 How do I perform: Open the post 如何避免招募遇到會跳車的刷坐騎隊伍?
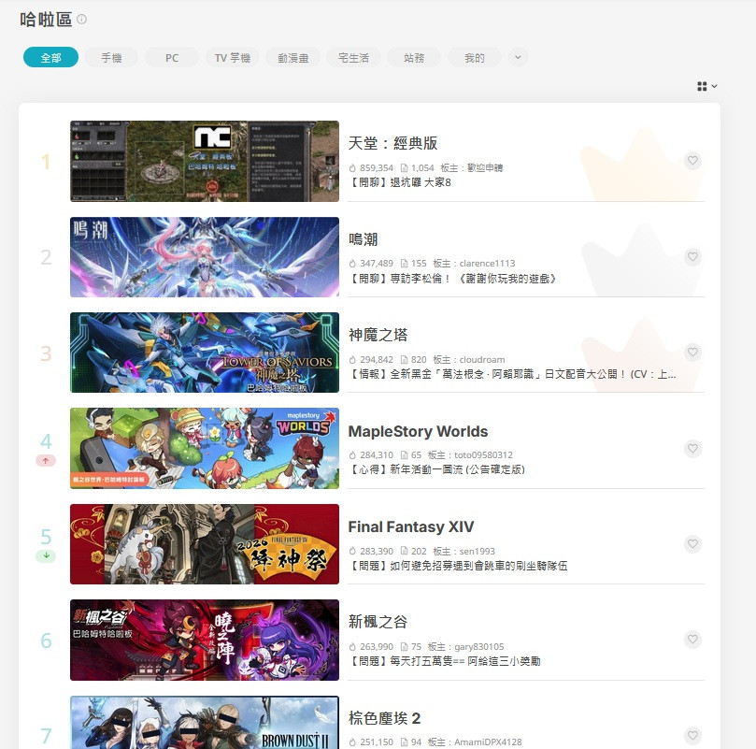coord(458,566)
